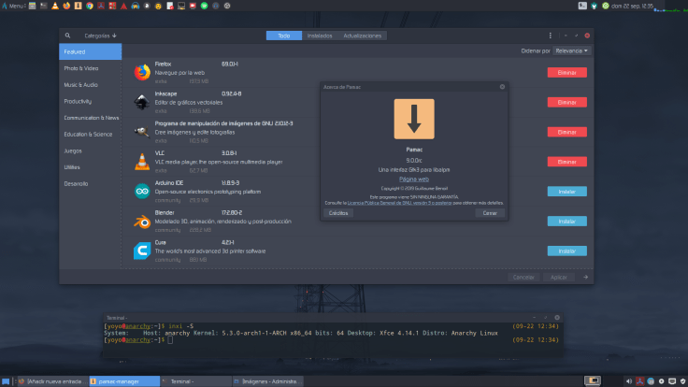This screenshot has height=387, width=688.
Task: Click Instalar button for Blender
Action: coord(566,221)
